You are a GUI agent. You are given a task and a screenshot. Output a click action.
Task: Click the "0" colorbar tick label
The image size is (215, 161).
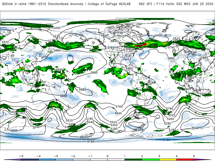click(107, 156)
